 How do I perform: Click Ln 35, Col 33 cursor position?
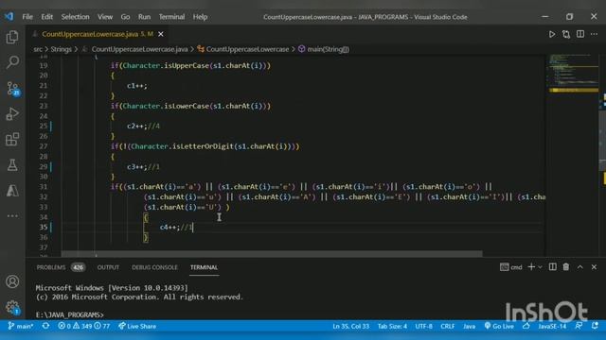click(x=351, y=326)
